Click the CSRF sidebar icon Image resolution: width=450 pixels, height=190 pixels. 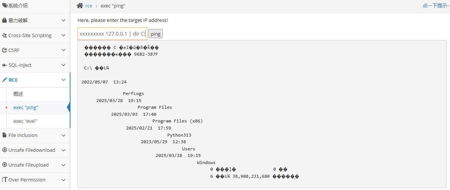(x=4, y=50)
